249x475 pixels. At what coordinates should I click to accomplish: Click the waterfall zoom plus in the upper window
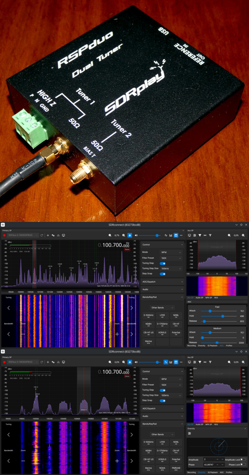click(117, 334)
